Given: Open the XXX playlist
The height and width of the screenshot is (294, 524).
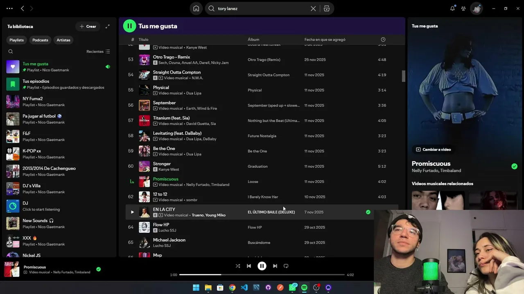Looking at the screenshot, I should click(x=59, y=241).
